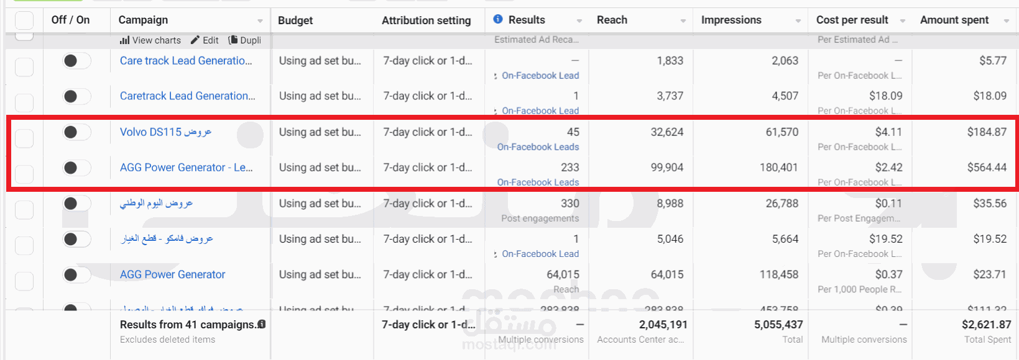Click the $2,621.87 total spent value
The height and width of the screenshot is (360, 1019).
987,324
